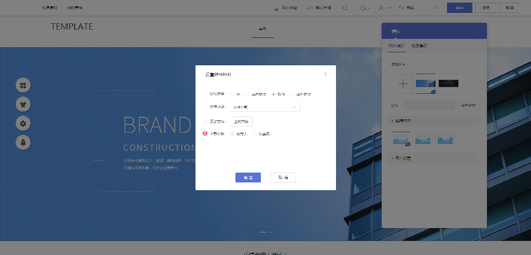Select the third carousel style with round arrows

tap(445, 139)
